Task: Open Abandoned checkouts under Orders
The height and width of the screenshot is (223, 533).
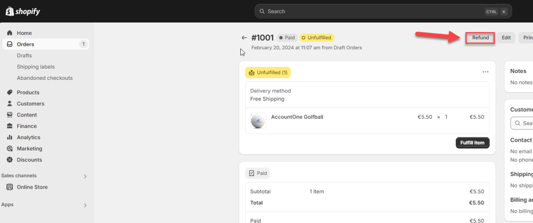Action: coord(44,78)
